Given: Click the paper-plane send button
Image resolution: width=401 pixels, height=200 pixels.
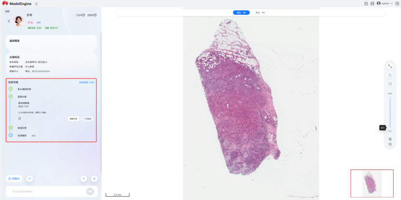Looking at the screenshot, I should point(90,191).
